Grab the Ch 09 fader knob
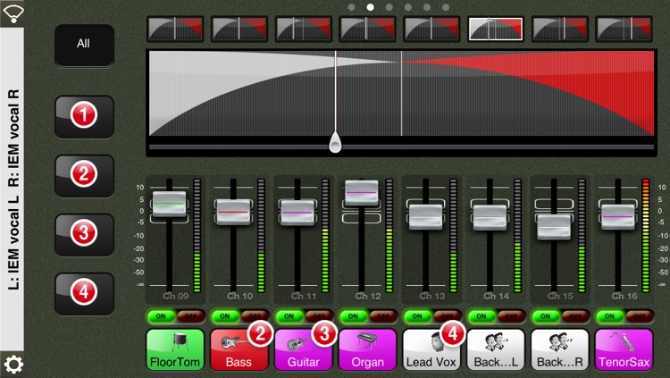Image resolution: width=670 pixels, height=378 pixels. click(169, 205)
